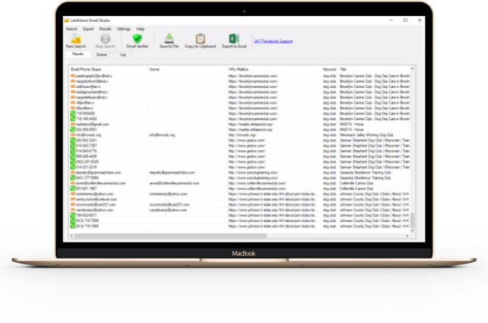Screen dimensions: 488x323
Task: Click the horizontal scrollbar right arrow
Action: click(407, 236)
